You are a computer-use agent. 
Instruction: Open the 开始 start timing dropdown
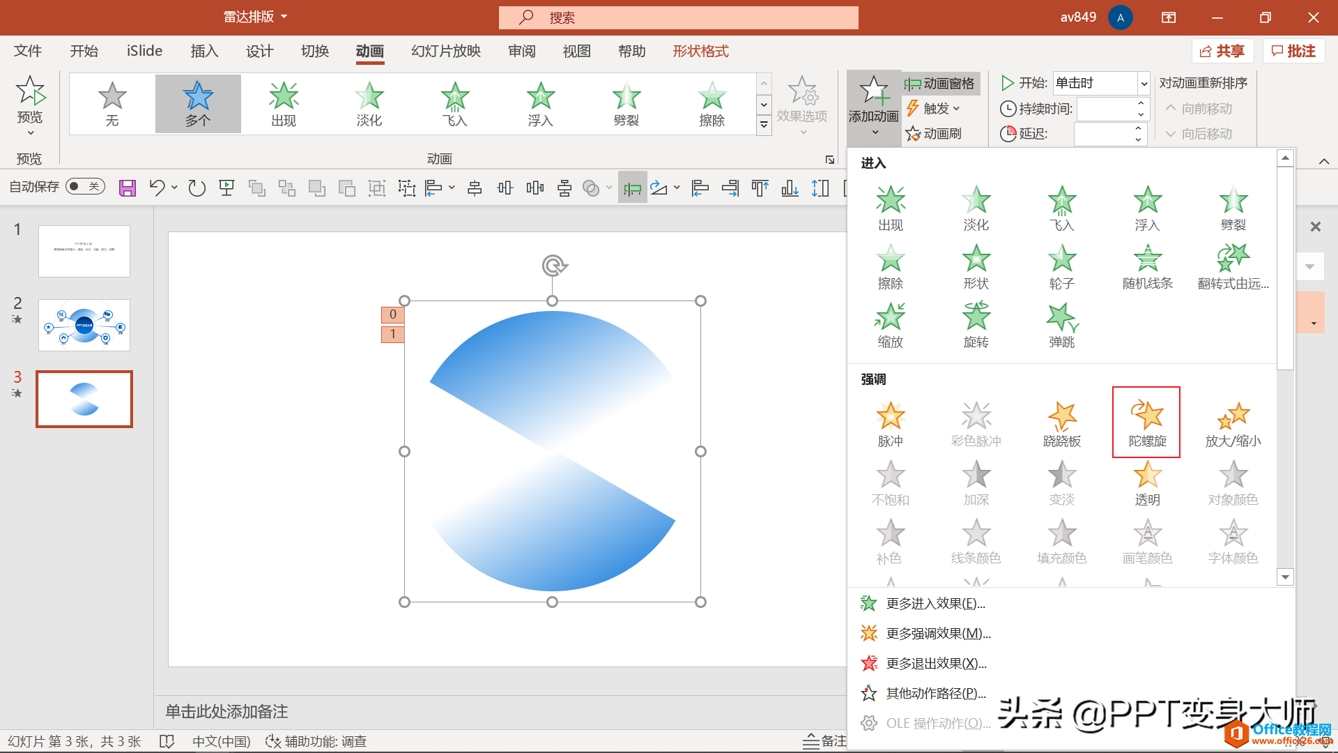point(1144,84)
